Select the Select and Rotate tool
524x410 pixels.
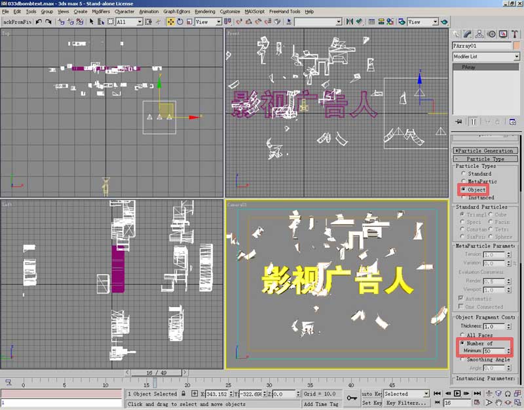(x=180, y=22)
